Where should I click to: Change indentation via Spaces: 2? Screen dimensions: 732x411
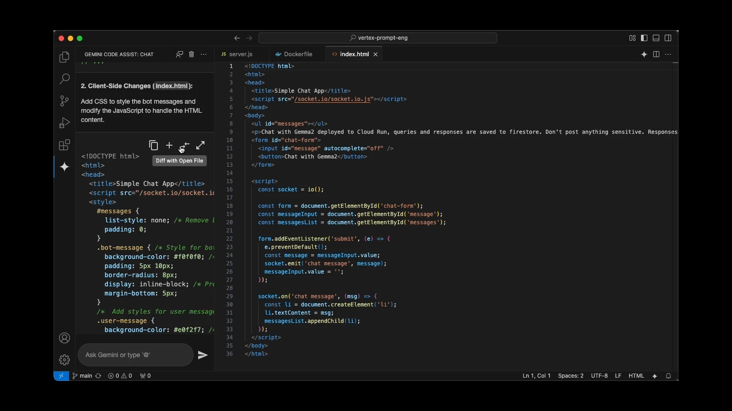pyautogui.click(x=571, y=376)
